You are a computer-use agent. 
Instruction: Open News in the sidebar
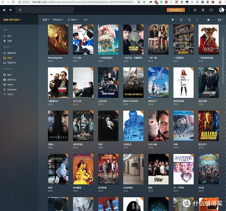click(x=8, y=85)
